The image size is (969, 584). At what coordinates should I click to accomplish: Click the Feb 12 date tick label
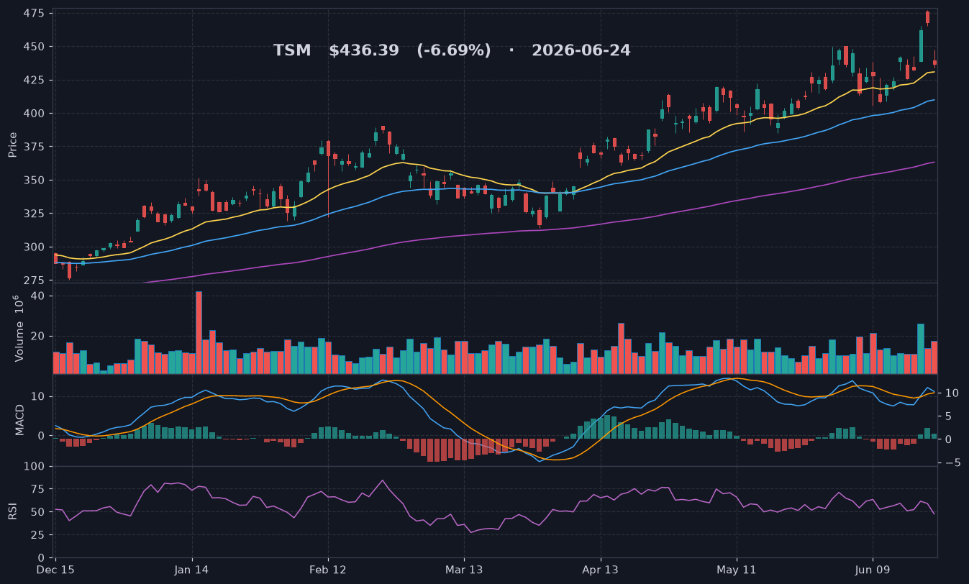(328, 569)
